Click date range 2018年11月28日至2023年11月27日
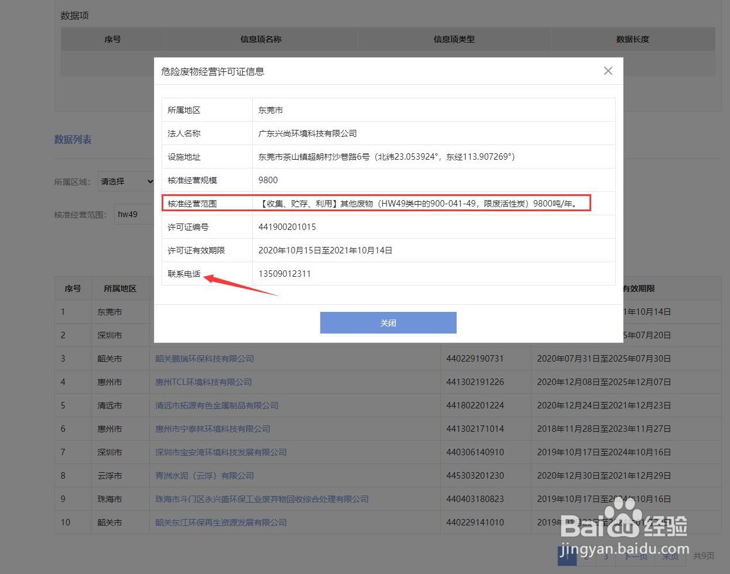The width and height of the screenshot is (730, 574). [x=604, y=429]
